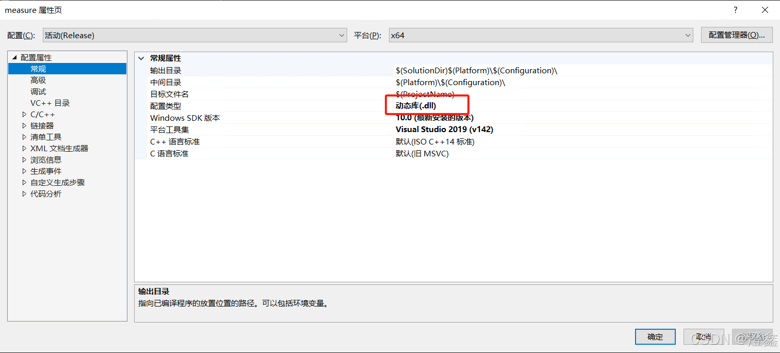
Task: Expand the 自定义生成步骤 node
Action: point(24,182)
